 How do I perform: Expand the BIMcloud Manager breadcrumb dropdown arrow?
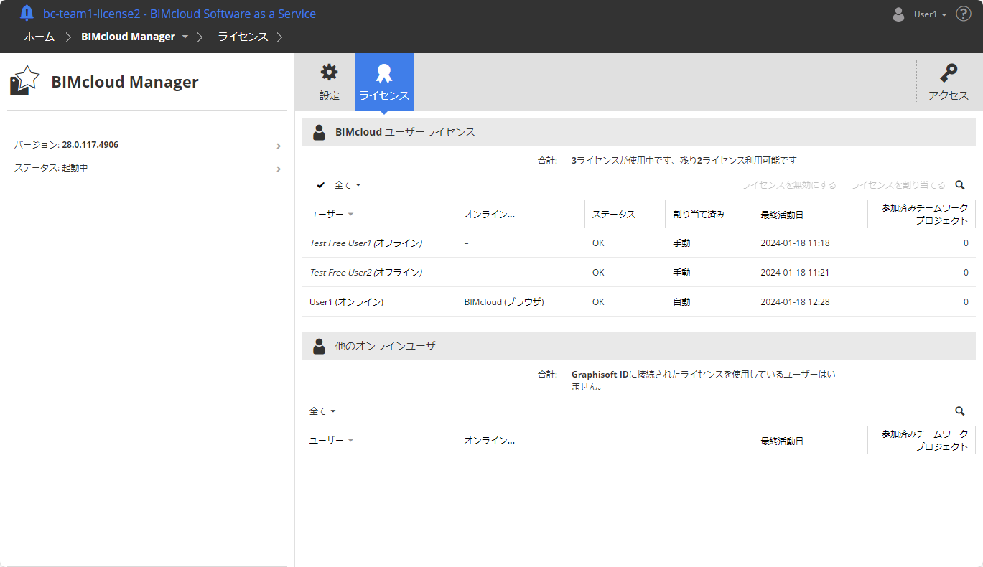pyautogui.click(x=185, y=37)
